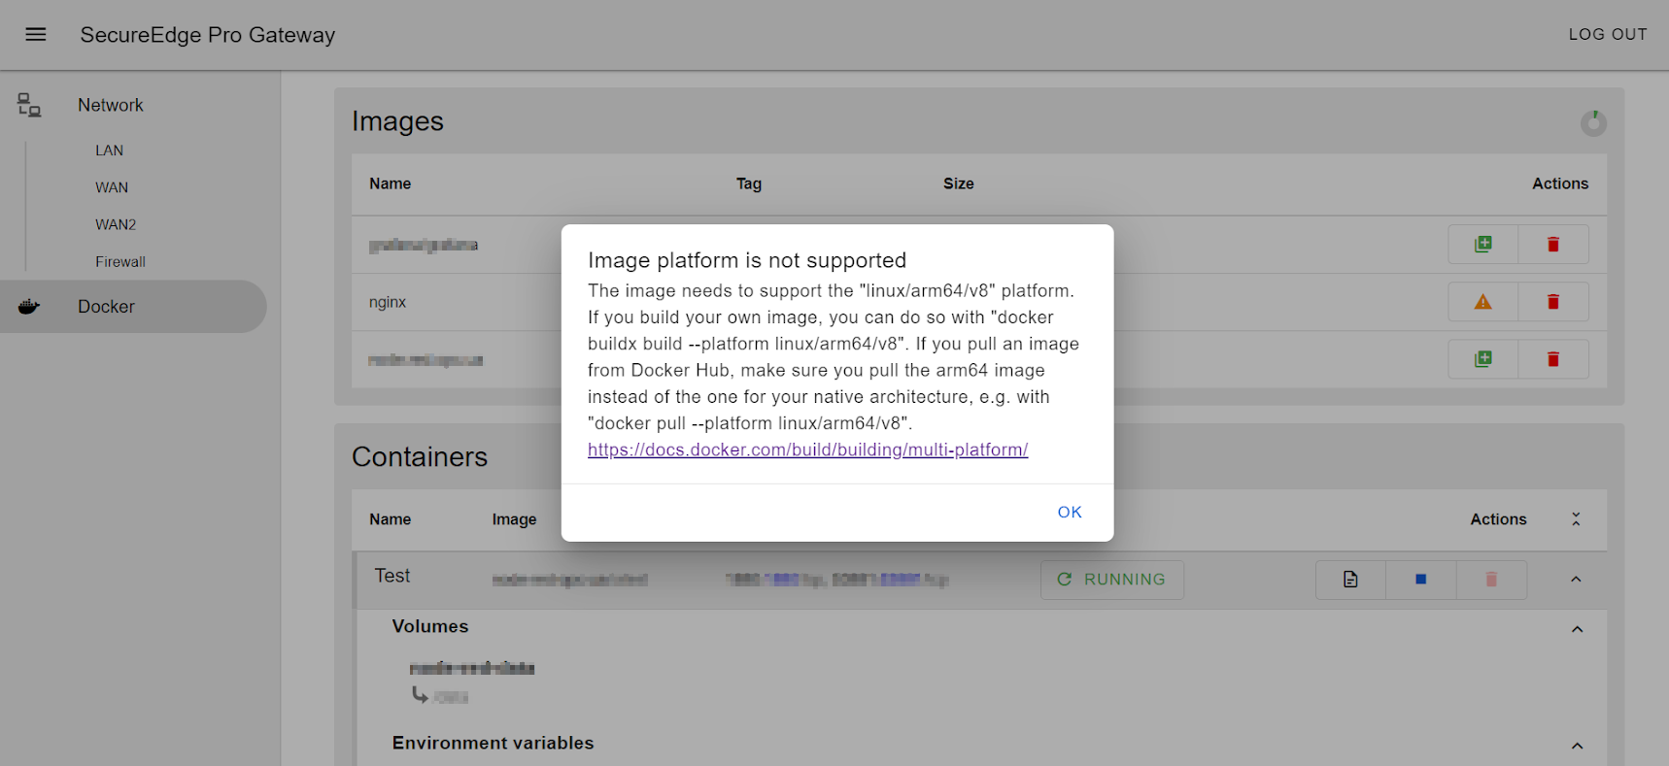Click the Docker whale icon in sidebar
Screen dimensions: 1669x766
[x=29, y=307]
